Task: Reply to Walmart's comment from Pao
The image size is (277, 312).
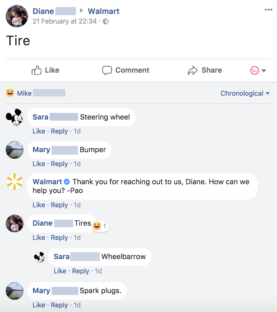Action: 59,205
